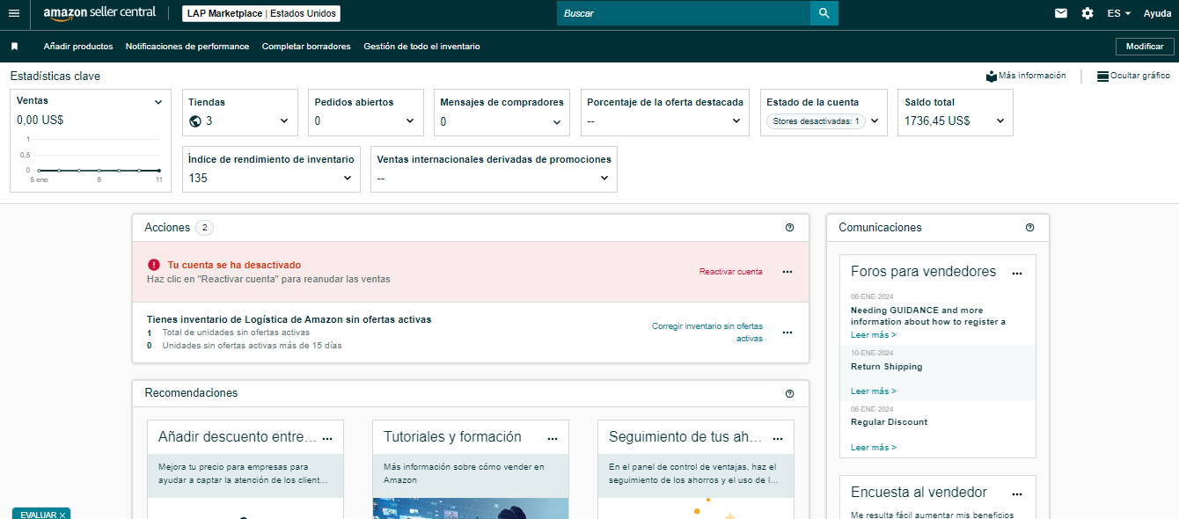
Task: Click the Acciones count badge showing 2
Action: (x=204, y=228)
